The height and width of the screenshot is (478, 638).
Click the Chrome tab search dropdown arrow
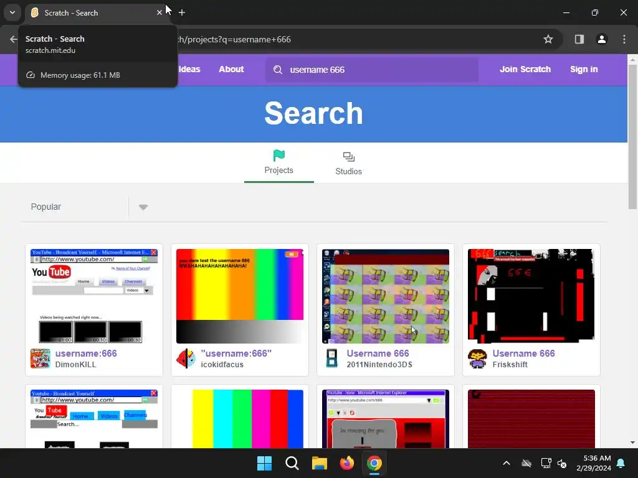pyautogui.click(x=12, y=12)
